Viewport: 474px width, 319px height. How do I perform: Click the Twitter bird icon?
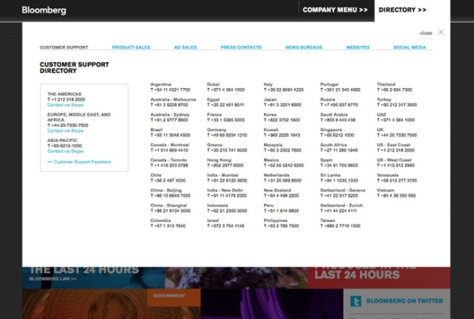click(355, 301)
